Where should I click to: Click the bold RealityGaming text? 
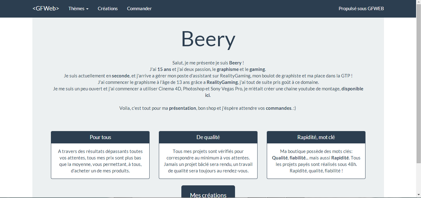(x=222, y=82)
